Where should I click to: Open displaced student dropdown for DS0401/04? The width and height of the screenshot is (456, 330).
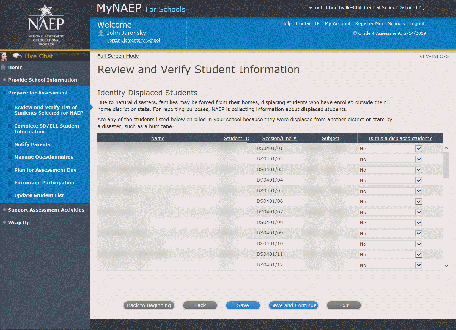[x=391, y=180]
